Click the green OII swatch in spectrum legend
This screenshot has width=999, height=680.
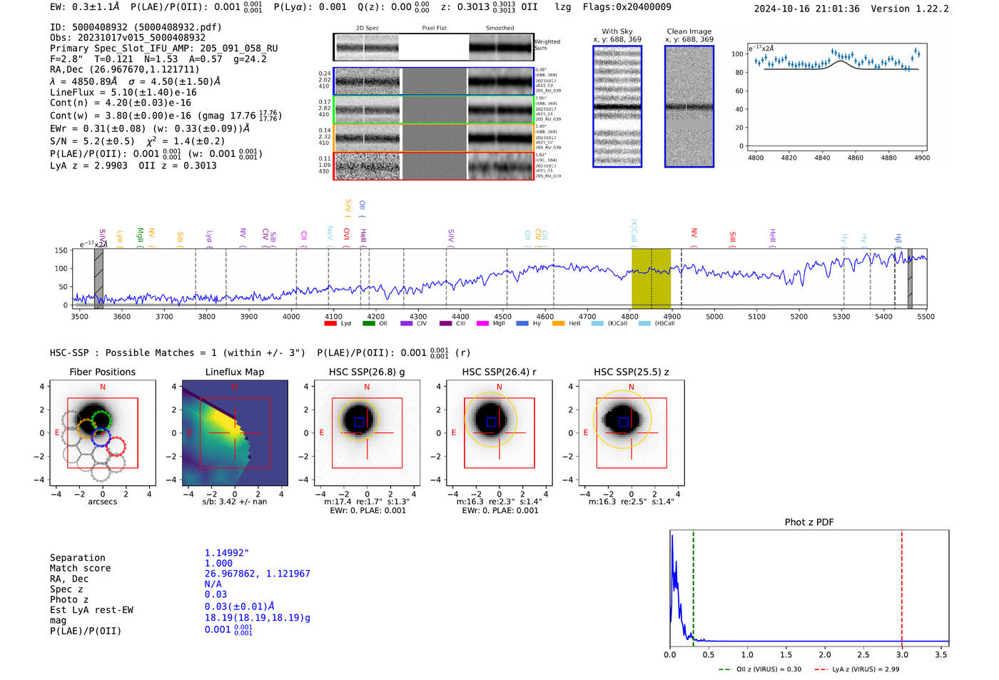click(x=368, y=323)
